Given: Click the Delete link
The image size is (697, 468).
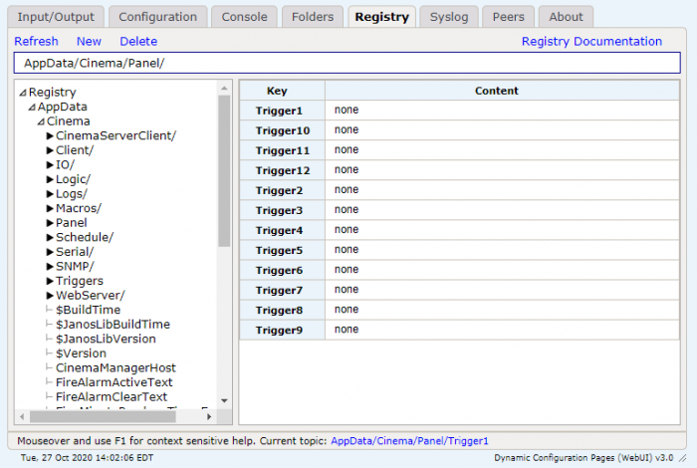Looking at the screenshot, I should coord(138,42).
